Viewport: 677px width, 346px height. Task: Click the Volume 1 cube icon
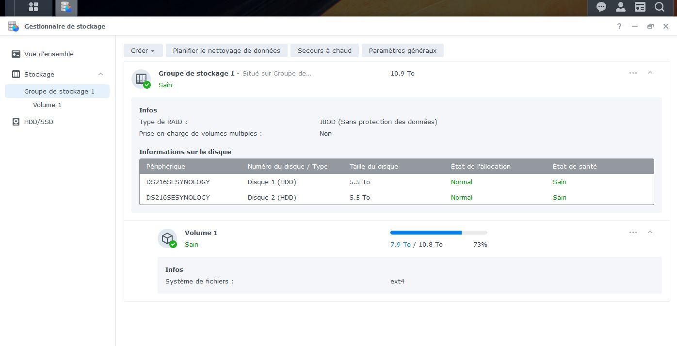167,238
